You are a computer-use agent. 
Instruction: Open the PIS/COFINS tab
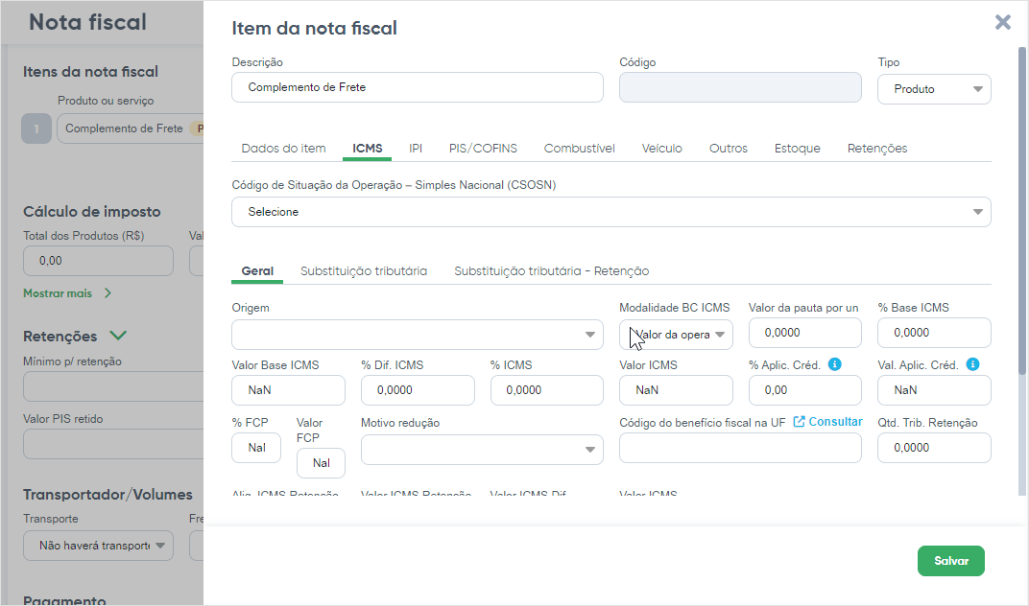click(x=483, y=149)
